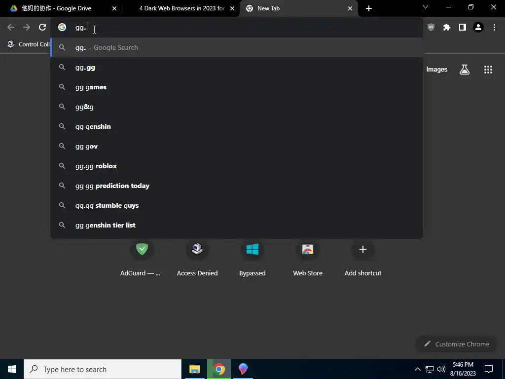Screen dimensions: 505x379
Task: Select the 'gg.gg roblox' suggestion
Action: point(237,166)
